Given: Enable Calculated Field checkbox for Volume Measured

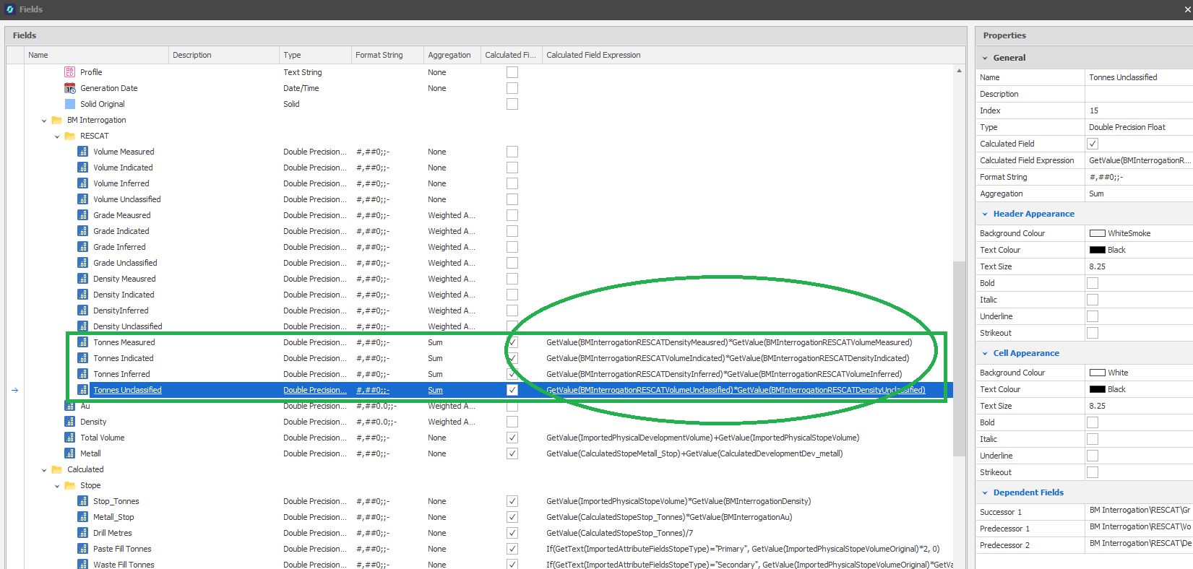Looking at the screenshot, I should [512, 152].
